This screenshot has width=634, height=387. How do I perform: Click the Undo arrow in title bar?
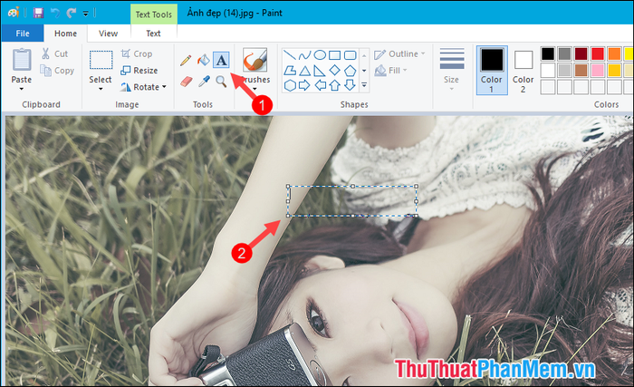[55, 13]
